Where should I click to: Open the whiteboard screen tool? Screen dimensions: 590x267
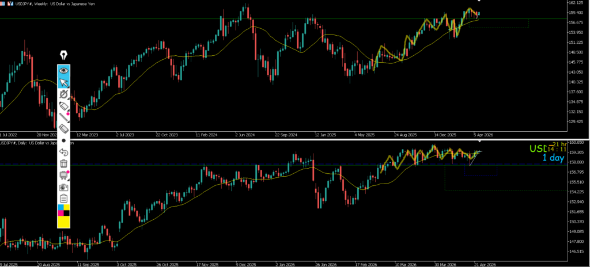point(63,176)
